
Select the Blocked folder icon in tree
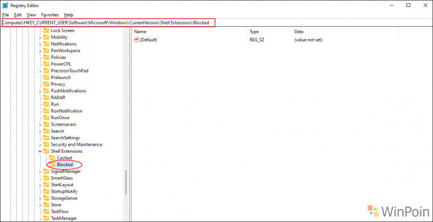tap(53, 165)
